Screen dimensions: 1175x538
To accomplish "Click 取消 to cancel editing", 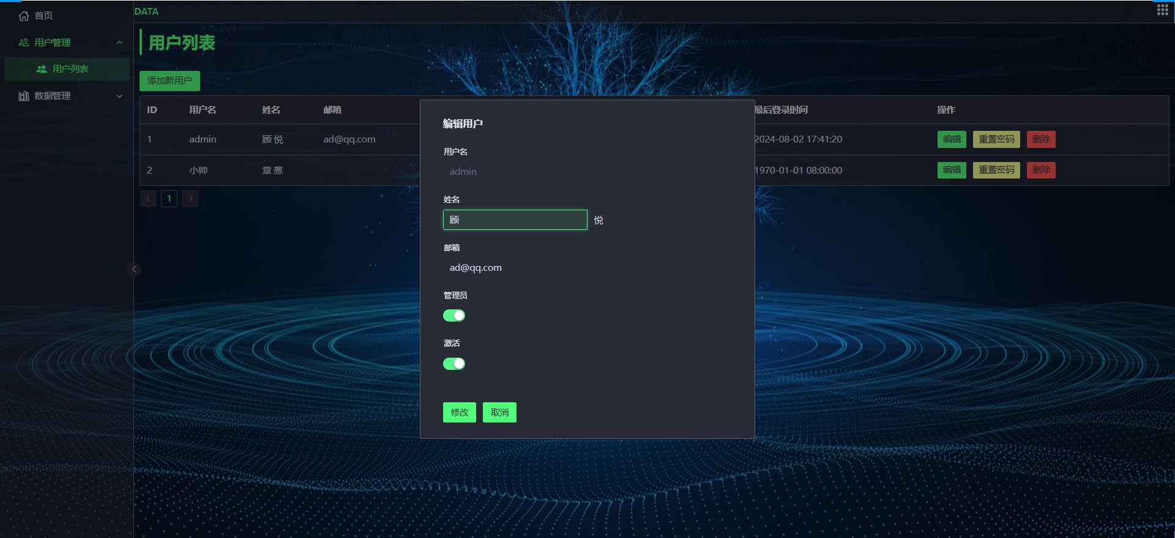I will (499, 413).
